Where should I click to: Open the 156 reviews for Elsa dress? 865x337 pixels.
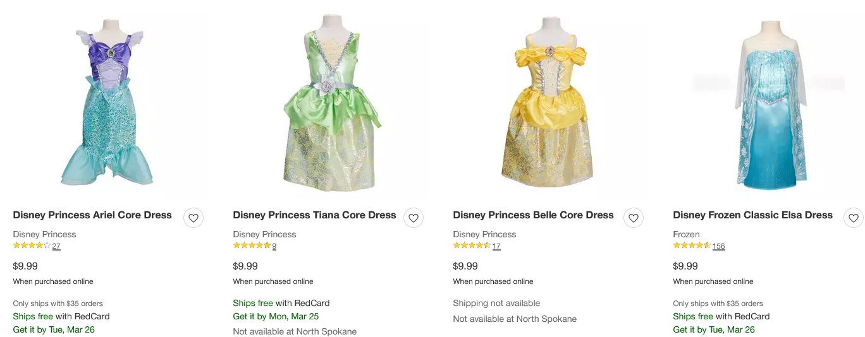(718, 246)
